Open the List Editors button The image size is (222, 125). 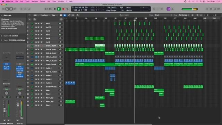point(207,9)
